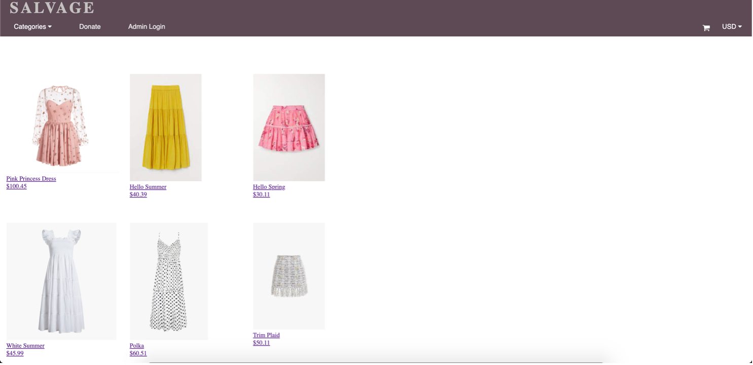Open the White Summer product link

(25, 345)
